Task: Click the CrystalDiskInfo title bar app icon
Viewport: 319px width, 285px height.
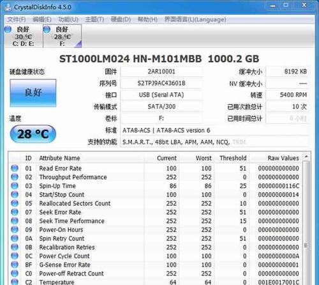Action: 8,8
